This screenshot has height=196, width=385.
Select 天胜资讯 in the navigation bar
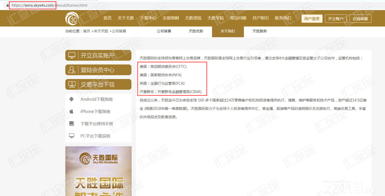coord(193,18)
